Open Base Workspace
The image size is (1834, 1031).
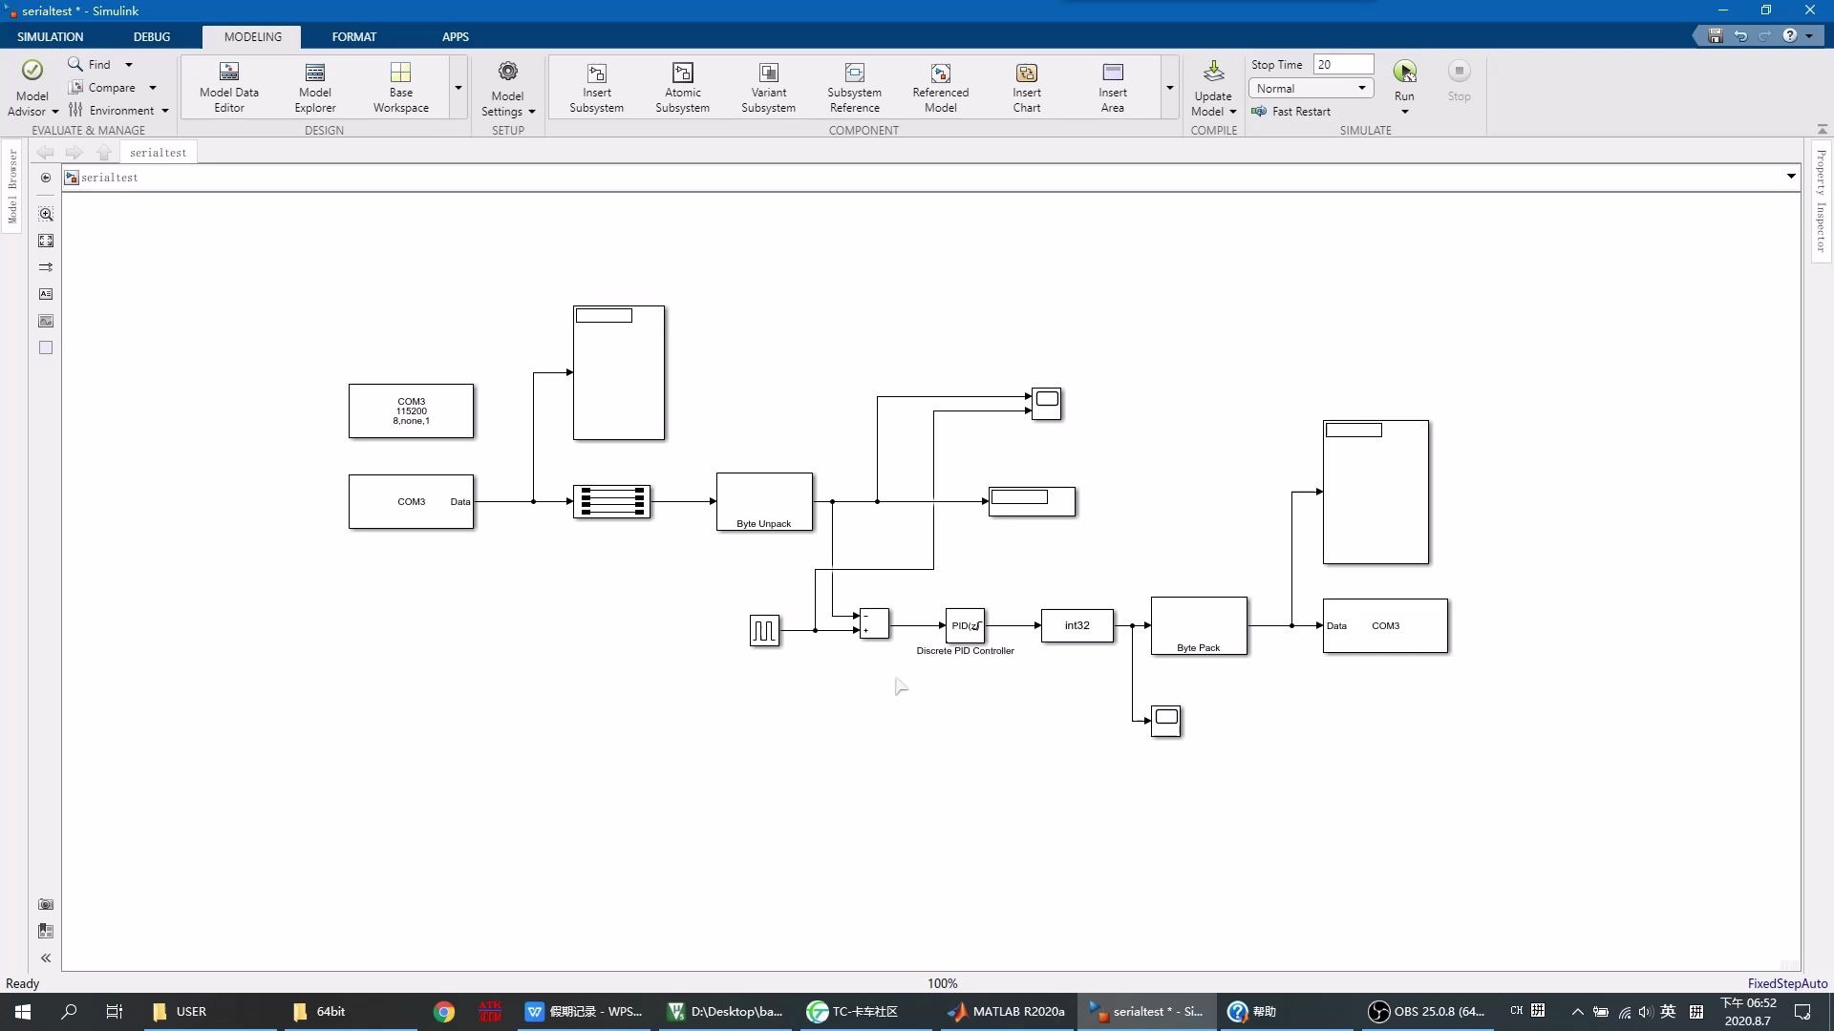[400, 86]
